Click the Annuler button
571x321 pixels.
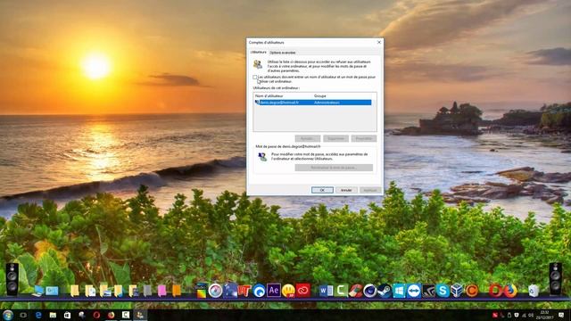coord(346,190)
